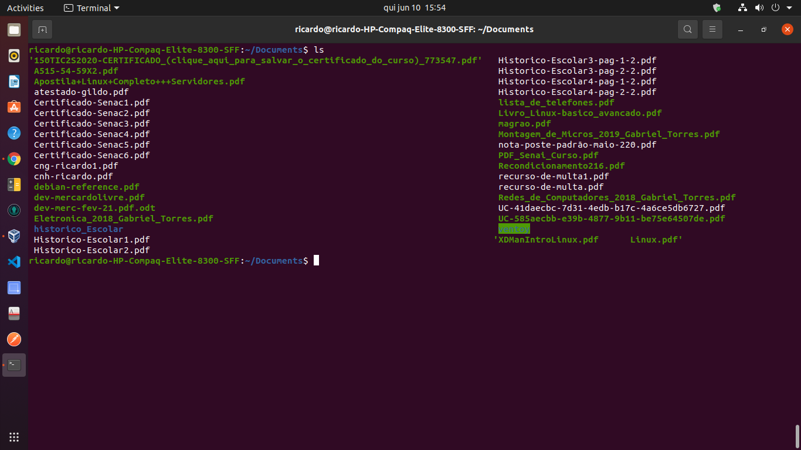The width and height of the screenshot is (801, 450).
Task: Click recurso-de-multa1.pdf entry
Action: click(554, 176)
